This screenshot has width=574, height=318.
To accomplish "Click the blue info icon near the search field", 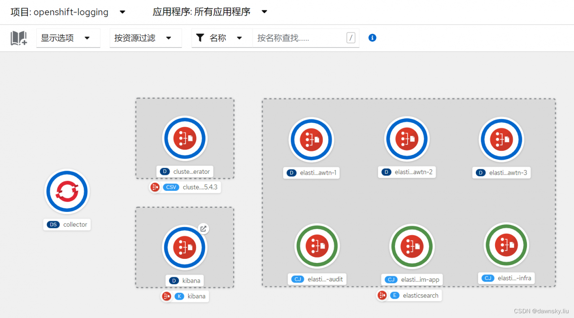I will (x=372, y=38).
